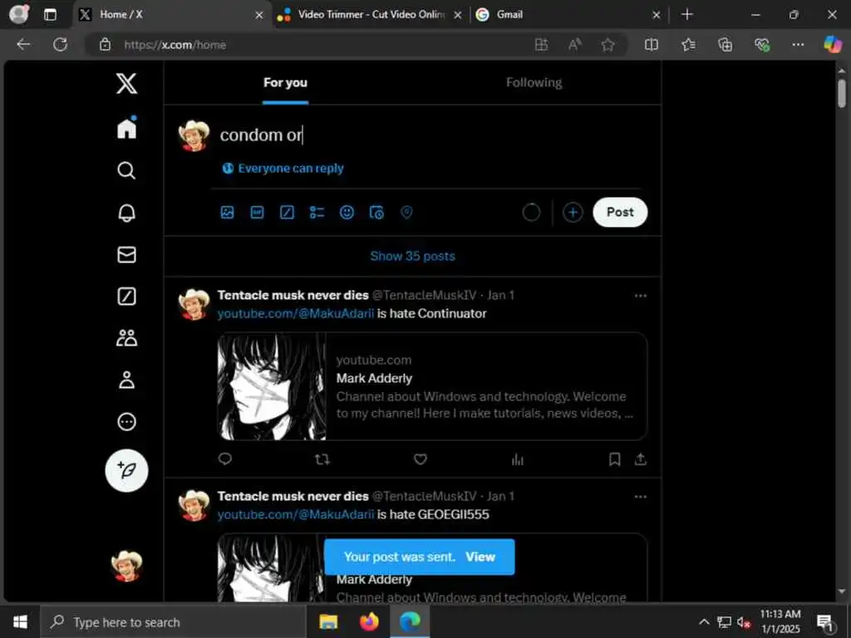The width and height of the screenshot is (851, 638).
Task: Open a new browser tab
Action: (x=687, y=15)
